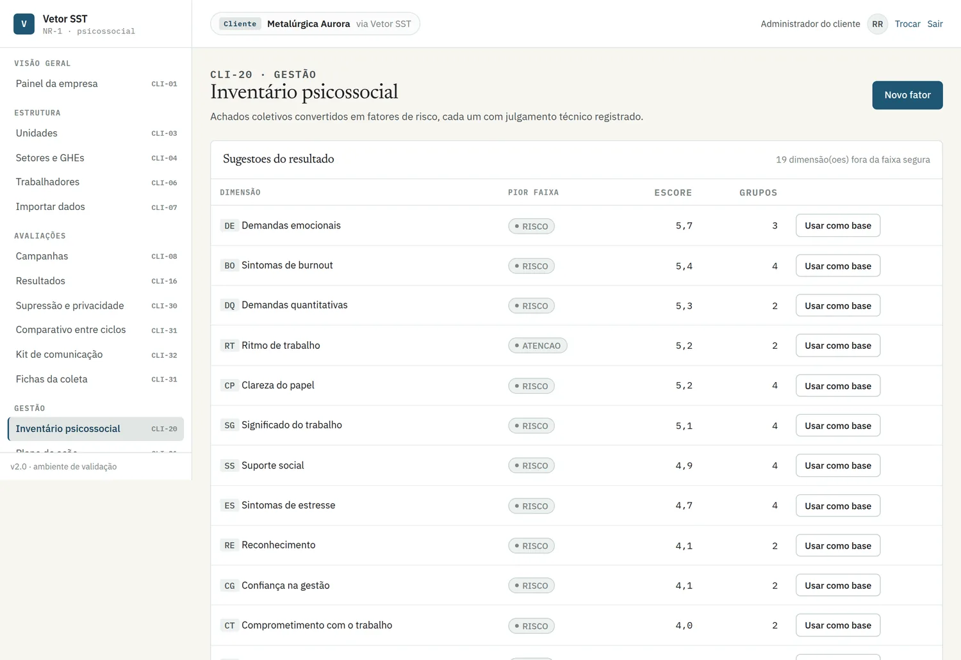Click the ATENCAO status badge
The height and width of the screenshot is (660, 961).
[x=538, y=346]
